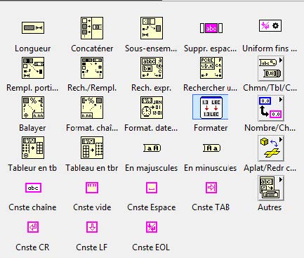Viewport: 304px width, 258px height.
Task: Expand the Autres subpalette
Action: click(271, 188)
